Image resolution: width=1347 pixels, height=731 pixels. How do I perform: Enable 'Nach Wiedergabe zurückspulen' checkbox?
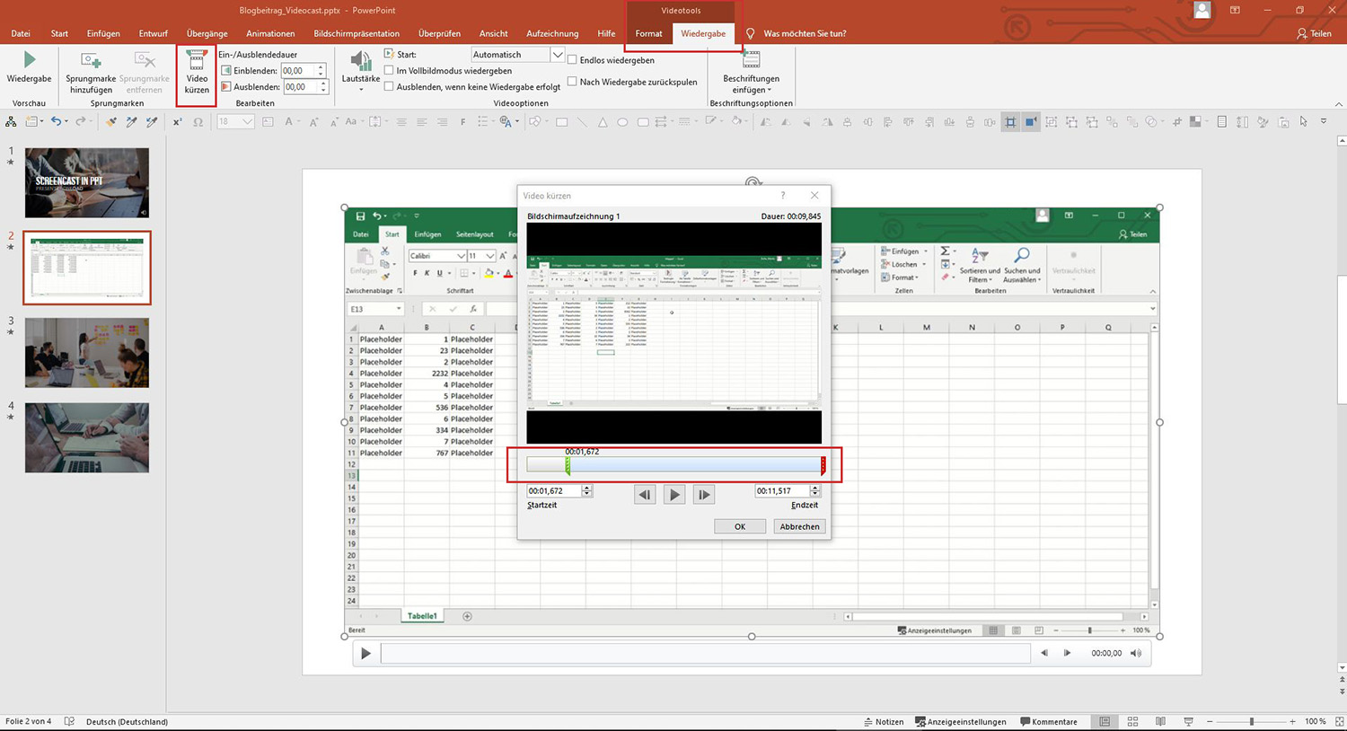pyautogui.click(x=572, y=81)
